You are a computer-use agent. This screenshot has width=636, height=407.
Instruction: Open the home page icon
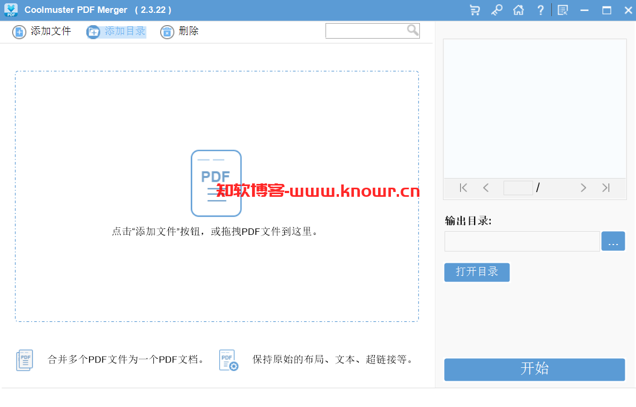point(519,10)
